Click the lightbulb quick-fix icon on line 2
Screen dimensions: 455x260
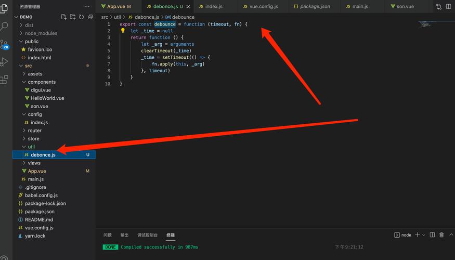click(123, 31)
